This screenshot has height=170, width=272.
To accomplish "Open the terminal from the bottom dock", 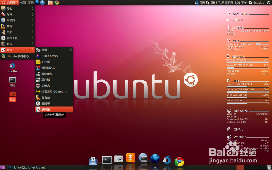I will pos(107,160).
